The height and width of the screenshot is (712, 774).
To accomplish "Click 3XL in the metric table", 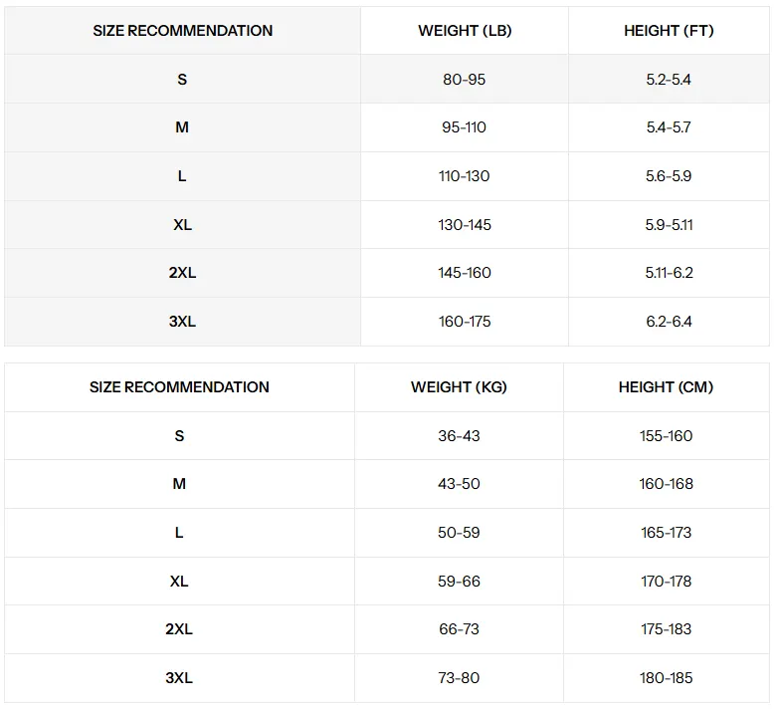I will coord(179,678).
